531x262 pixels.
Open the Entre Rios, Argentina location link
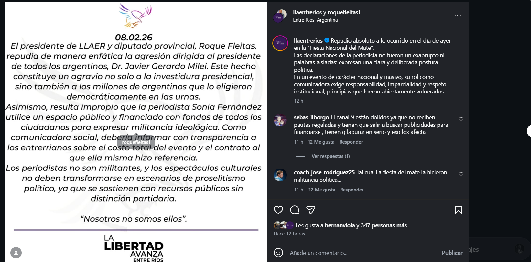[x=315, y=20]
